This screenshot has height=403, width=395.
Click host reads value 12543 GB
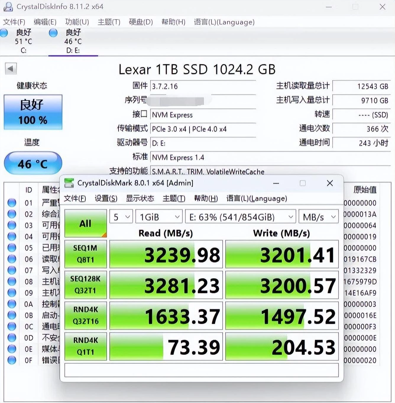pyautogui.click(x=362, y=86)
